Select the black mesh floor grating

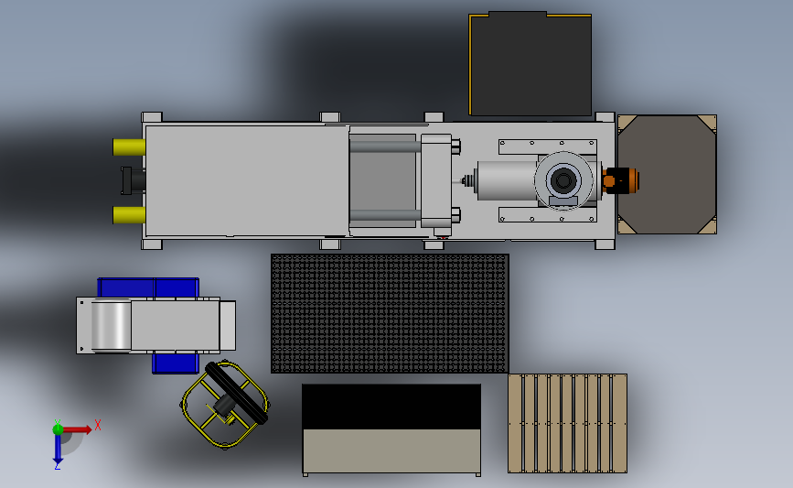click(x=390, y=313)
